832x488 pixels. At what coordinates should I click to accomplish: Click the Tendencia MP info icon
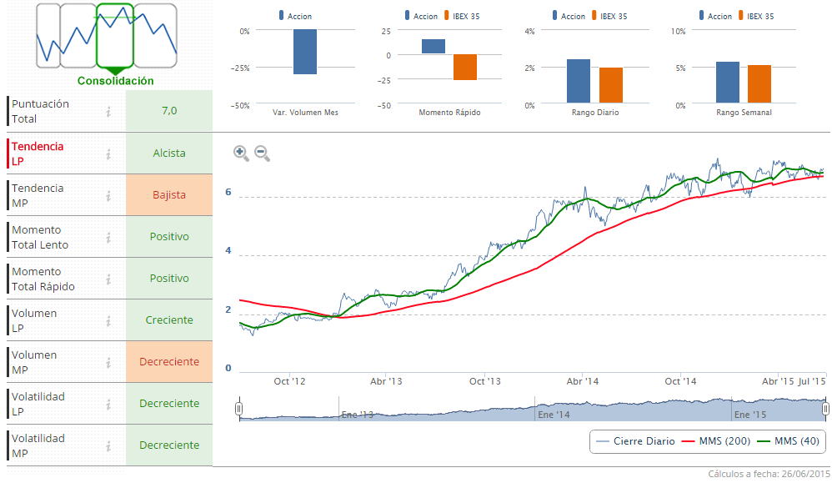tap(108, 195)
